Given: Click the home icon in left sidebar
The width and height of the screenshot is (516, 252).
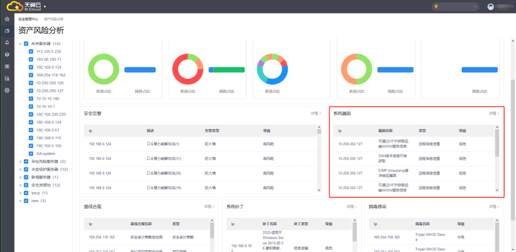Looking at the screenshot, I should [x=7, y=19].
